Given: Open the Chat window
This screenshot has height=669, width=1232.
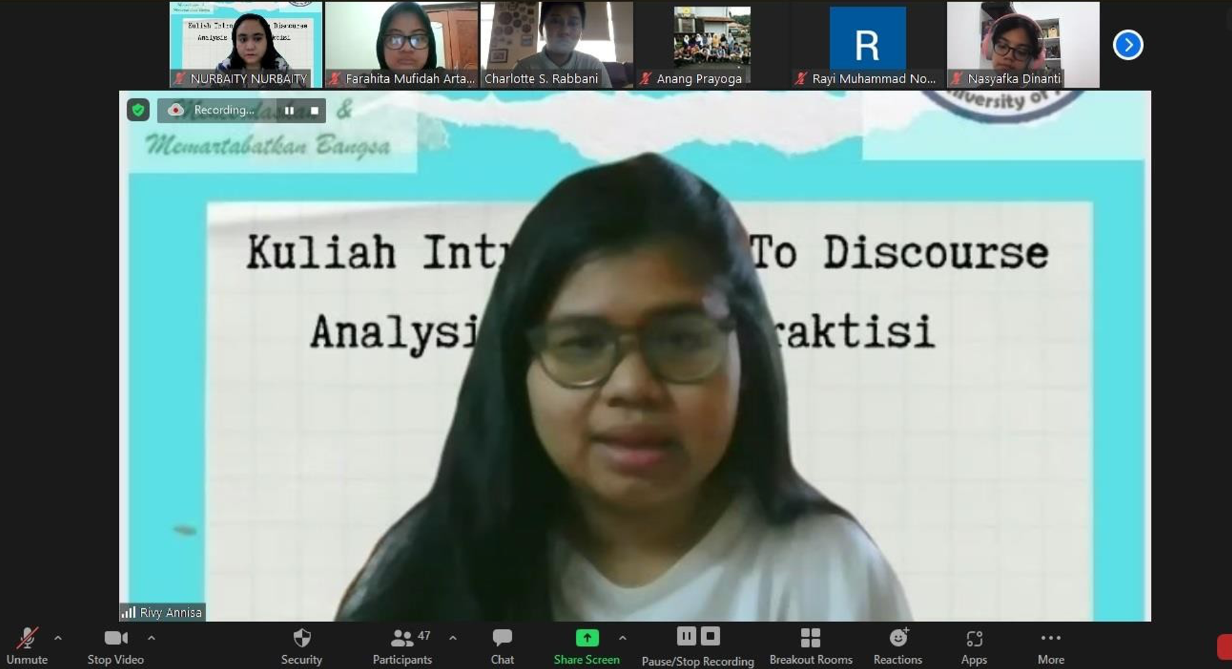Looking at the screenshot, I should click(502, 646).
